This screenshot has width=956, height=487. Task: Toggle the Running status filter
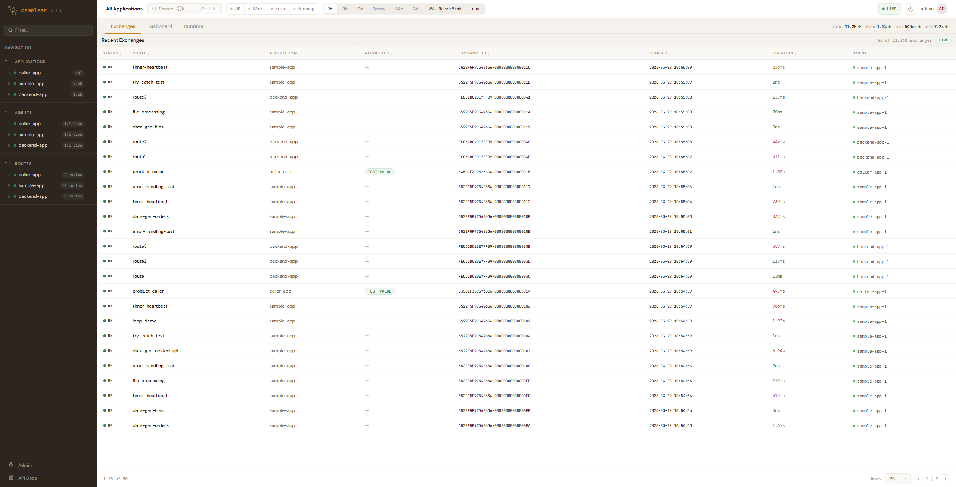304,9
